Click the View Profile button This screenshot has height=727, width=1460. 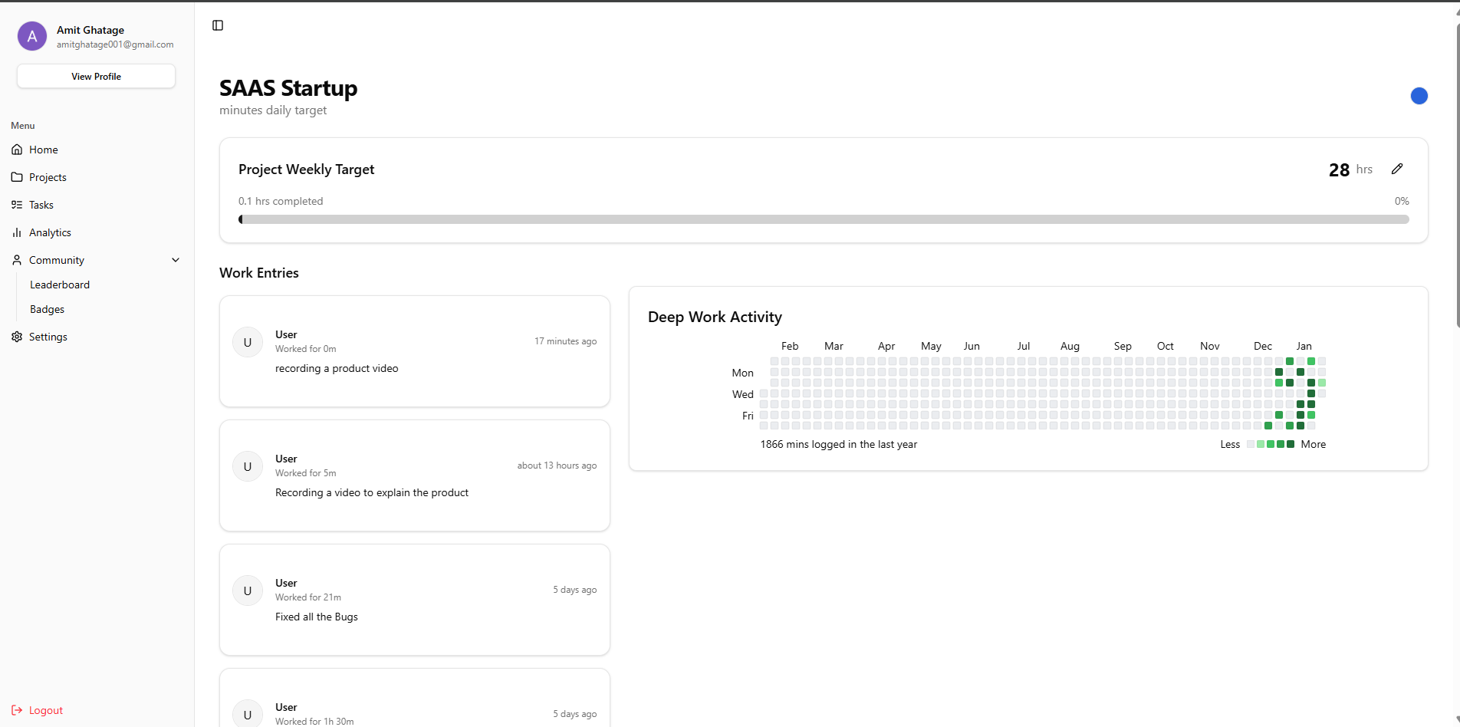click(95, 76)
